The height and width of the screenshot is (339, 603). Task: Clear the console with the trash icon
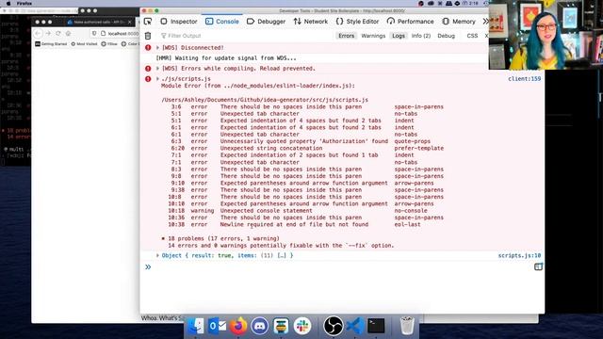(148, 36)
